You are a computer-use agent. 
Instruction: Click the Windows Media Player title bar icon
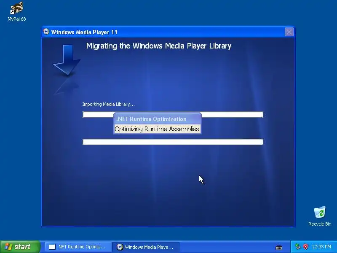click(x=46, y=32)
